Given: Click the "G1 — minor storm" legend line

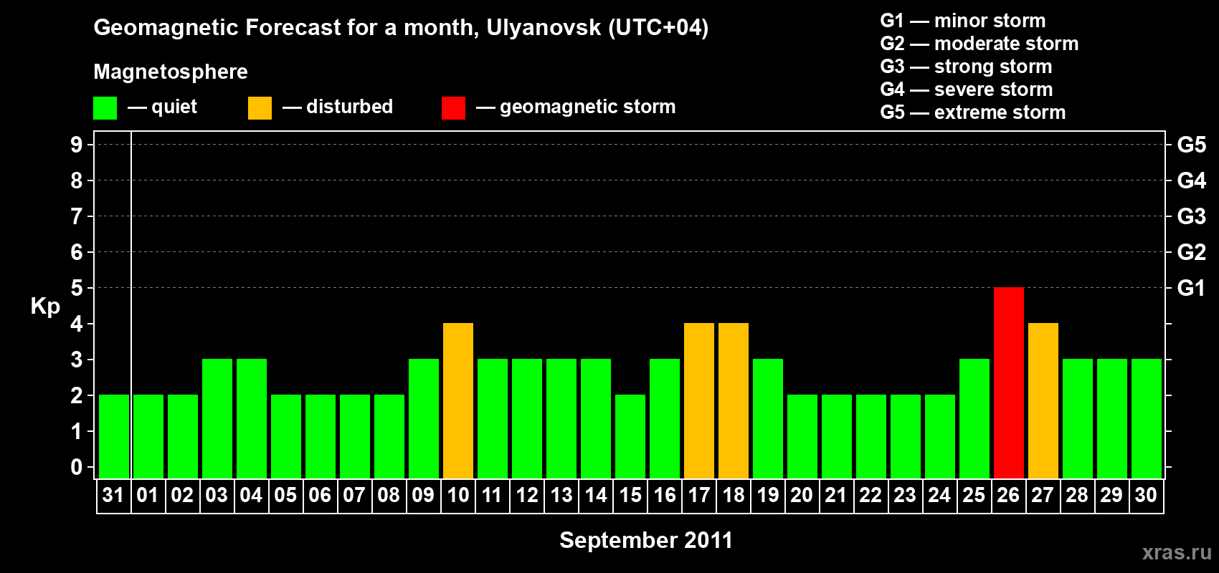Looking at the screenshot, I should coord(963,21).
